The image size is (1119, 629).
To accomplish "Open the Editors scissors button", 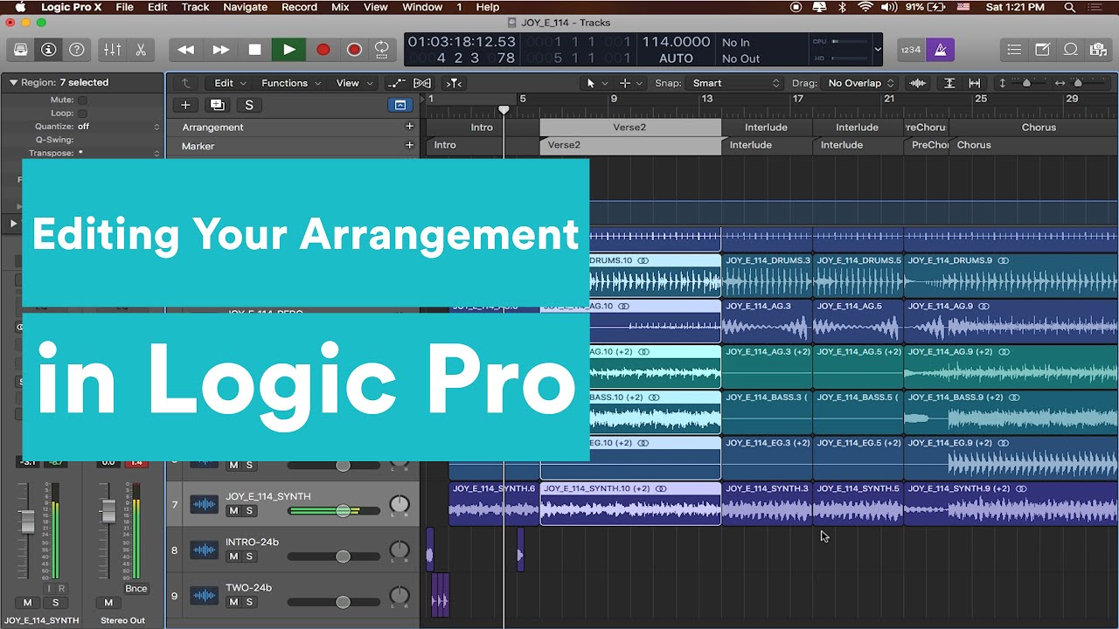I will coord(141,50).
